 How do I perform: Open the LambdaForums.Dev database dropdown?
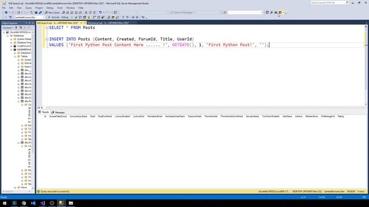44,17
